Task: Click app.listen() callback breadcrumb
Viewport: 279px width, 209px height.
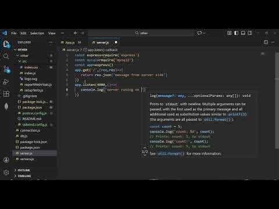Action: click(x=103, y=50)
